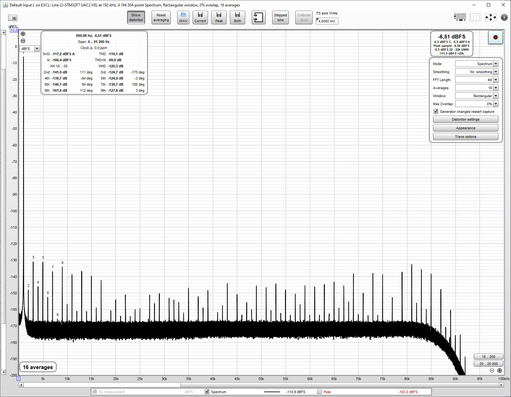Click the graph grid columns icon
This screenshot has height=397, width=511.
pos(475,17)
